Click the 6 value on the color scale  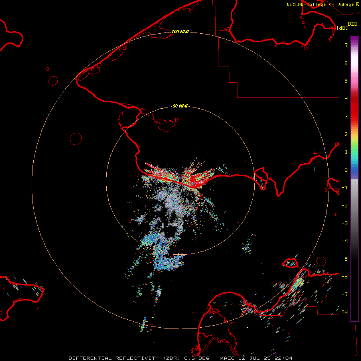[x=346, y=63]
